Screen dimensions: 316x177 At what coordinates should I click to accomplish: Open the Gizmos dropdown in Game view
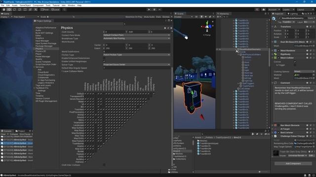[167, 17]
